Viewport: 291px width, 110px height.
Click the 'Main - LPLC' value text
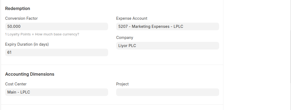(x=19, y=92)
